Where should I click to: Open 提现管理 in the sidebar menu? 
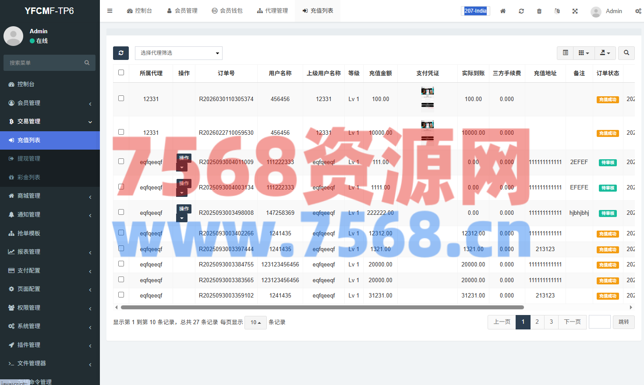tap(29, 158)
